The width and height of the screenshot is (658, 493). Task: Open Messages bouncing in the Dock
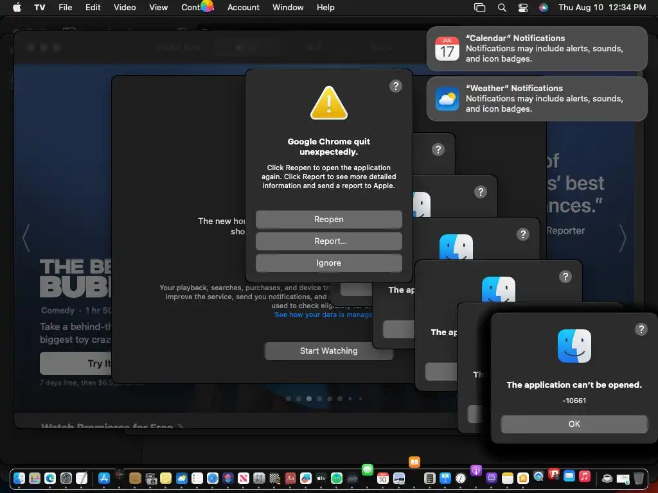[368, 470]
